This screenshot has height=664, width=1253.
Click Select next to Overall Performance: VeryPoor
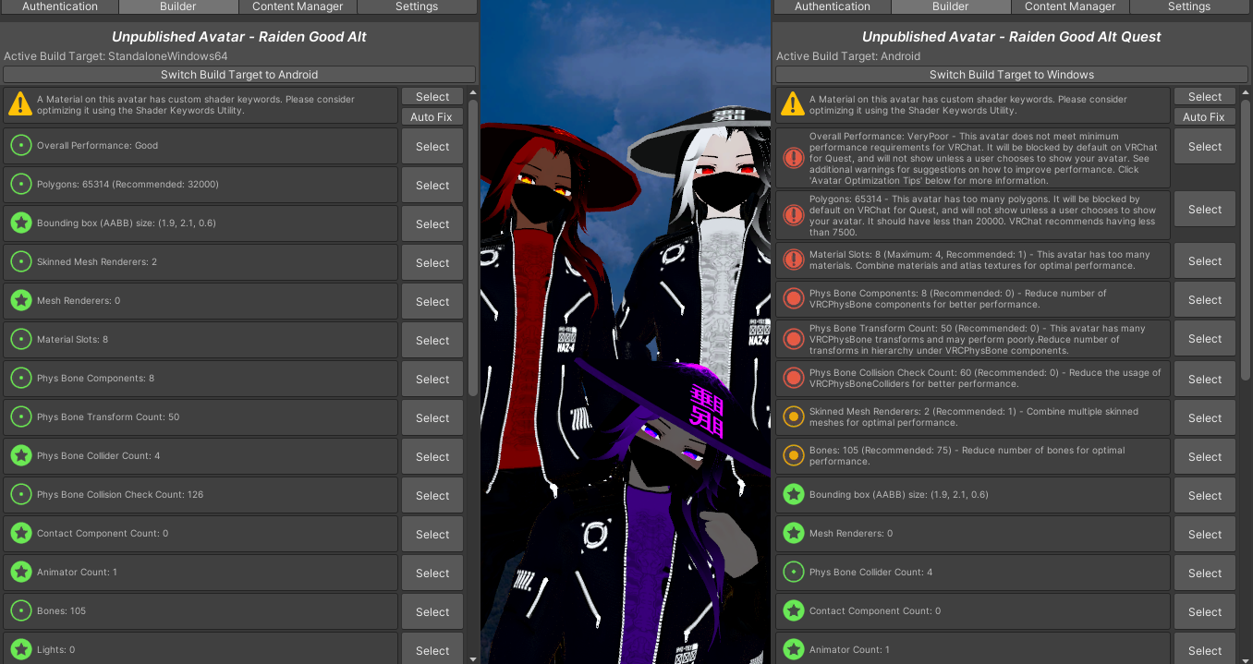pyautogui.click(x=1205, y=146)
